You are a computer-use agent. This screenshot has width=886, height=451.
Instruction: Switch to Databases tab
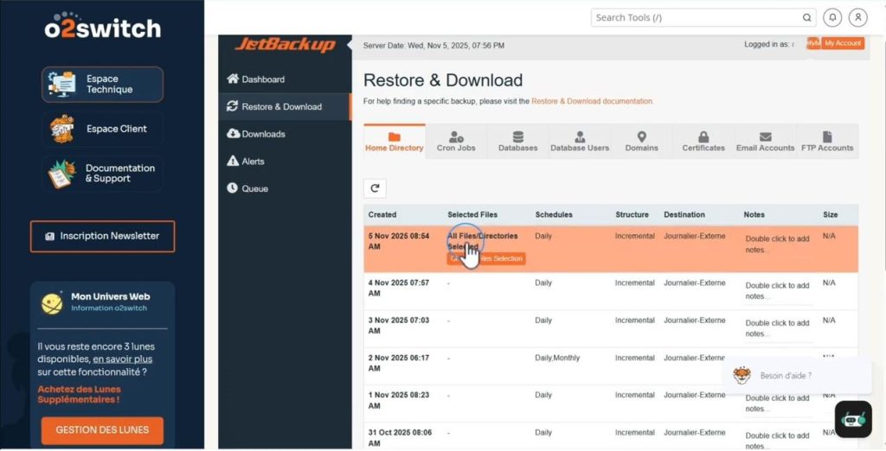pyautogui.click(x=517, y=142)
